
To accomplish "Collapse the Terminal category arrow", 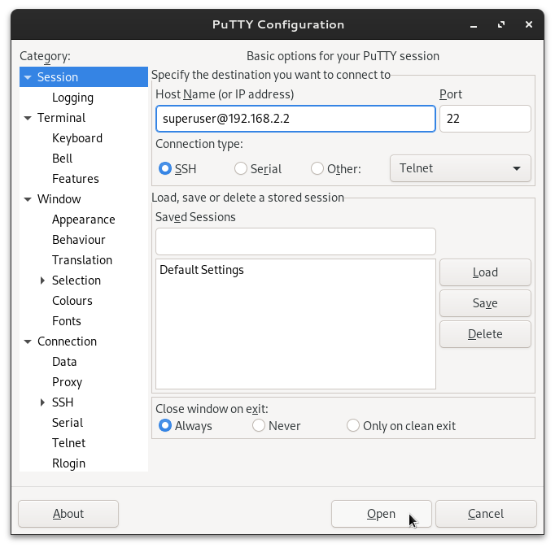I will (28, 118).
